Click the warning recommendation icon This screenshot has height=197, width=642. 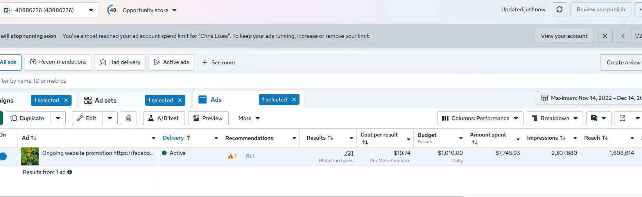click(x=232, y=156)
